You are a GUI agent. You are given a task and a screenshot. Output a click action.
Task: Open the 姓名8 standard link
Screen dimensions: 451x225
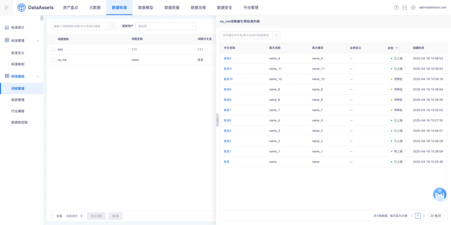click(x=228, y=100)
